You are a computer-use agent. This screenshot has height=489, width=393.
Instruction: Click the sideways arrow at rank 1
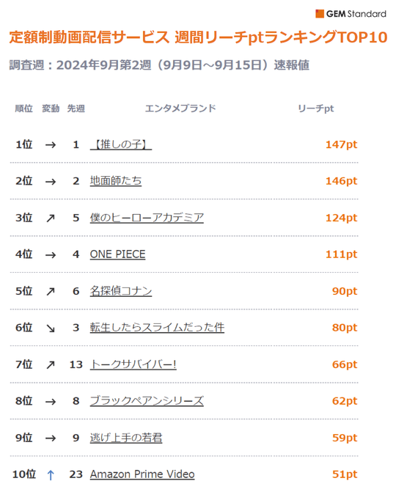(51, 145)
